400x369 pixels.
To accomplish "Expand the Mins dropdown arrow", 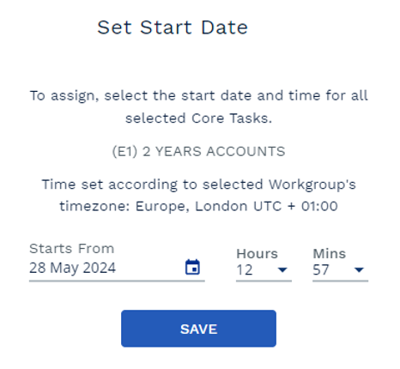I will pos(359,269).
